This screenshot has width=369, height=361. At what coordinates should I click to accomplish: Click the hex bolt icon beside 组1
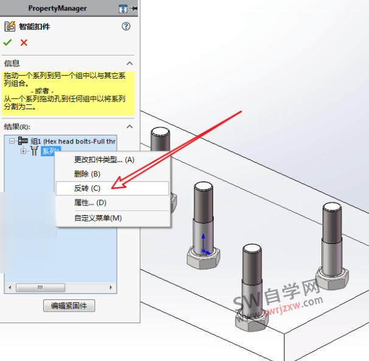tap(23, 141)
